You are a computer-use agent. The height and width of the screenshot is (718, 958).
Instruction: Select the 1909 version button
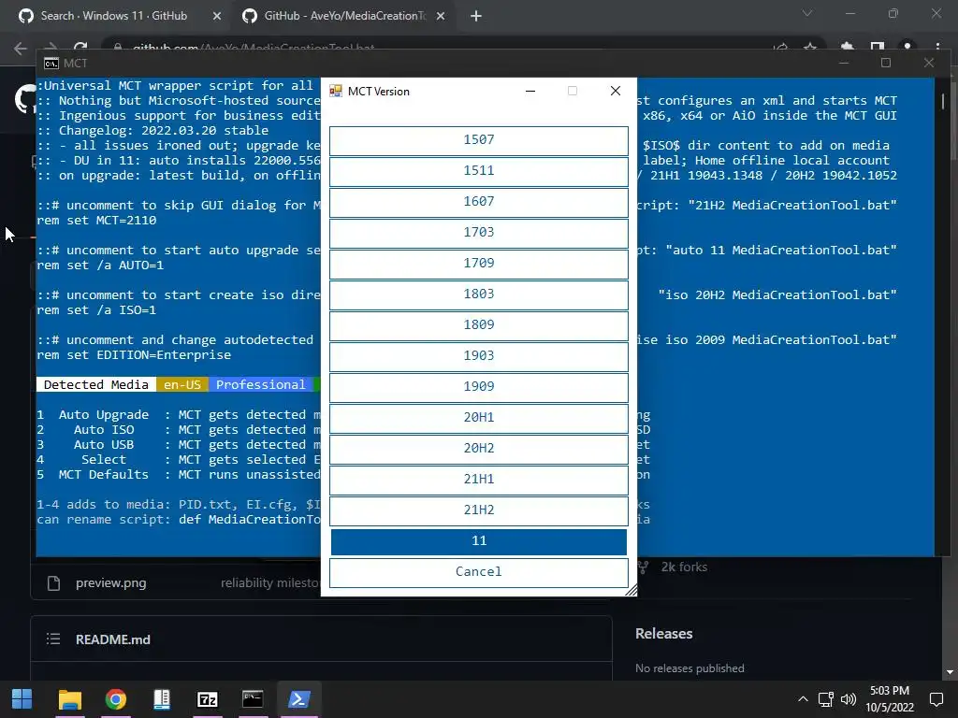tap(478, 387)
